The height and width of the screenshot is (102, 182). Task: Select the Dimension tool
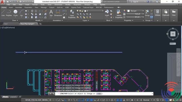[58, 13]
